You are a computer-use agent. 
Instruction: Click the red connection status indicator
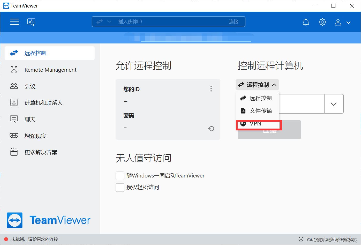point(6,239)
